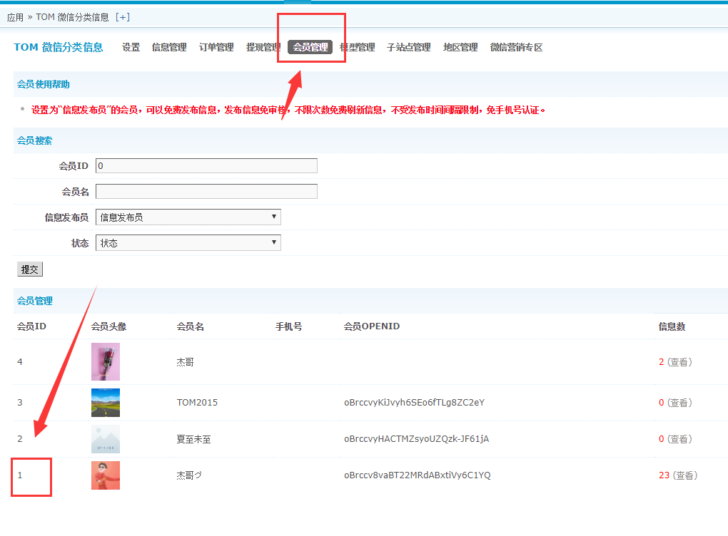Focus the 会员ID input field
Screen dimensions: 728x536
click(x=206, y=166)
